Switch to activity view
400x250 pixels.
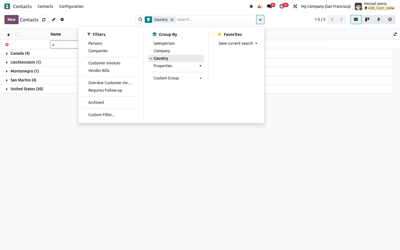point(390,19)
